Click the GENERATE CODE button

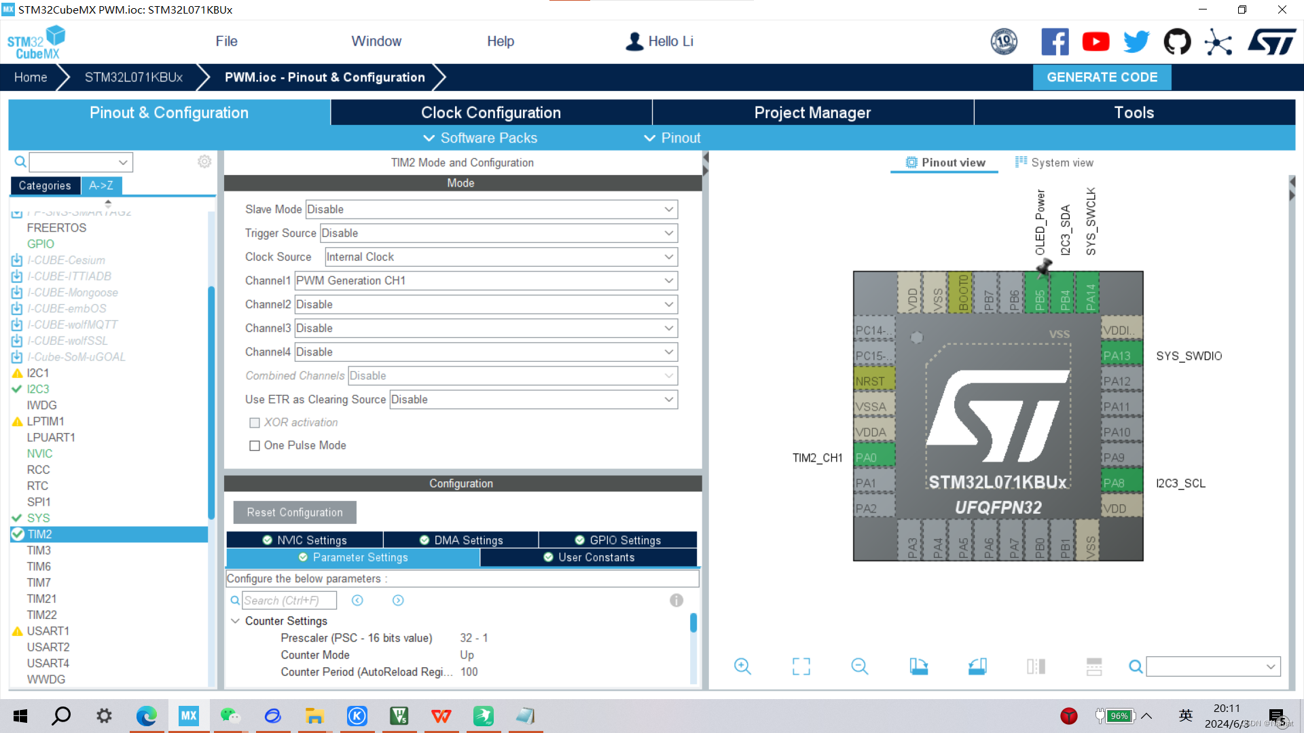pos(1102,76)
